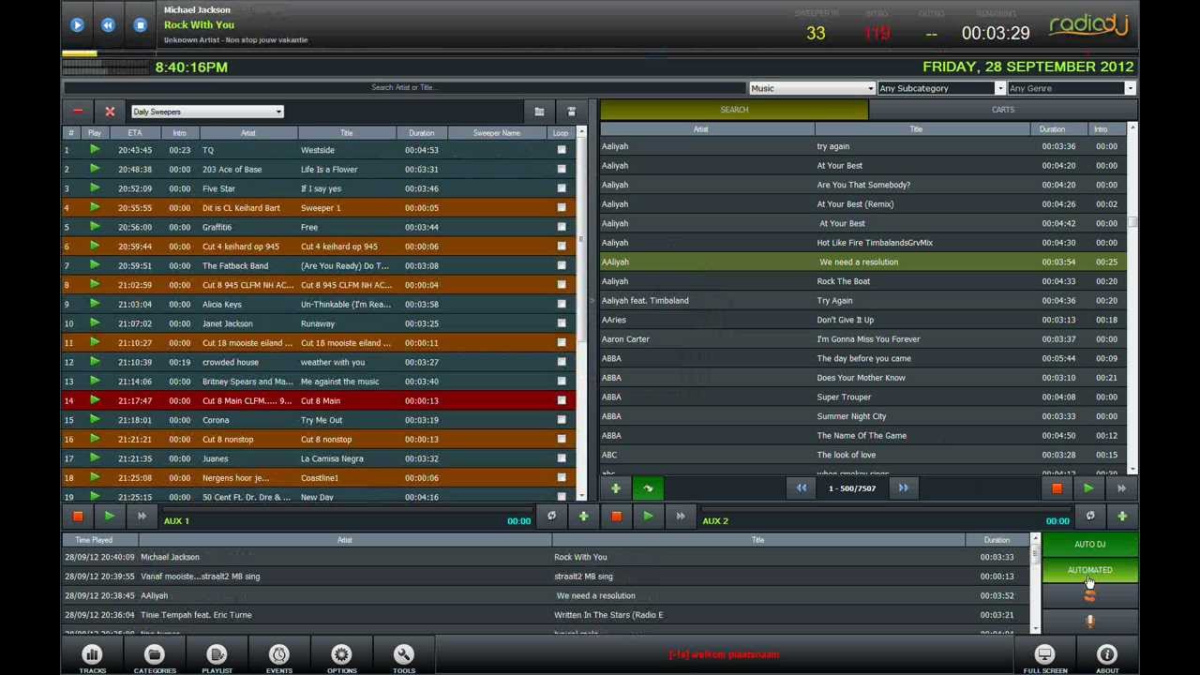The height and width of the screenshot is (675, 1200).
Task: Click the AUX 1 stop button
Action: click(78, 517)
